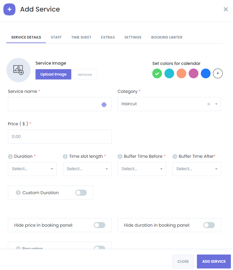Click the info icon beside Time slot length

point(65,157)
